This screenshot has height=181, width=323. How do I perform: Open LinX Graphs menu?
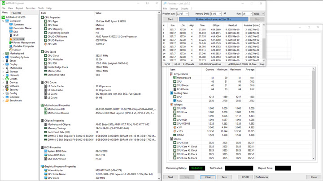point(184,8)
